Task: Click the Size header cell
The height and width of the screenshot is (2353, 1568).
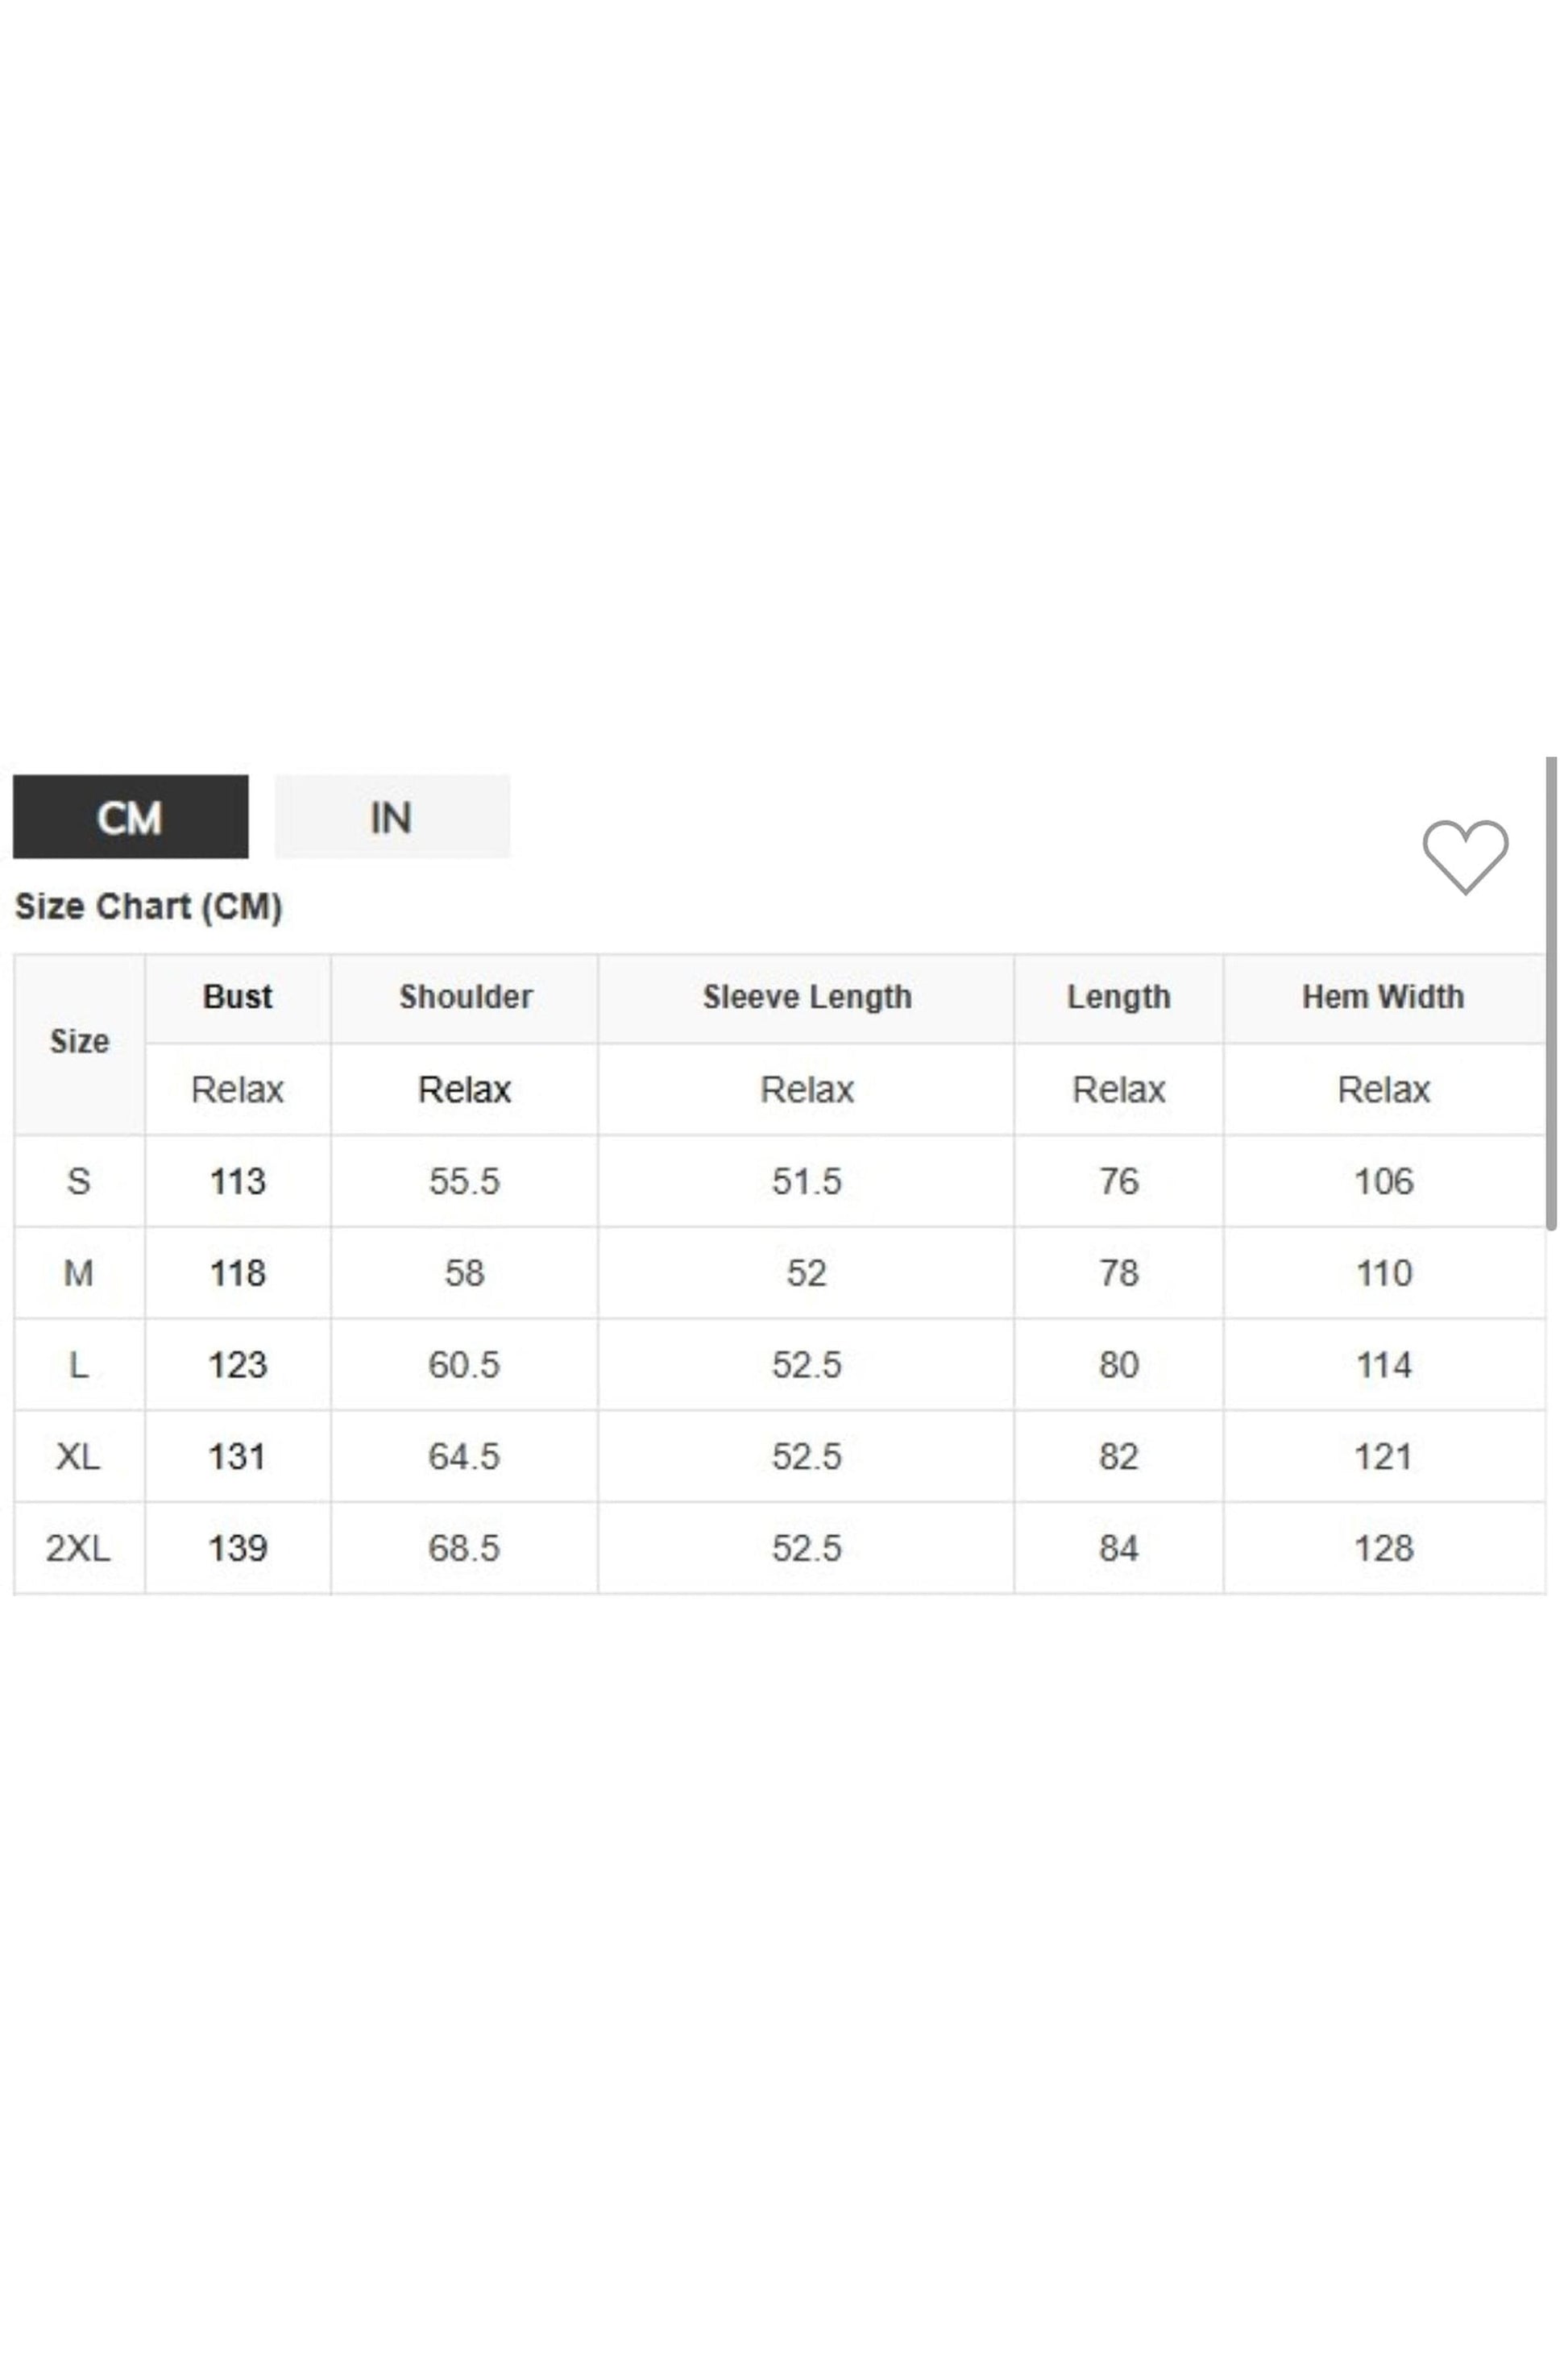Action: pos(79,1042)
